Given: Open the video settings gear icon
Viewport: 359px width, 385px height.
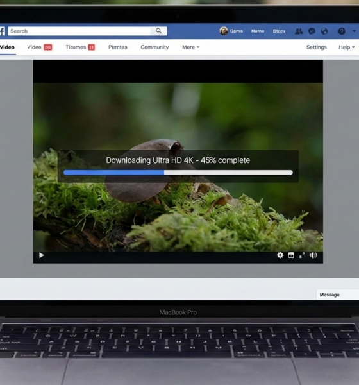Looking at the screenshot, I should point(280,255).
